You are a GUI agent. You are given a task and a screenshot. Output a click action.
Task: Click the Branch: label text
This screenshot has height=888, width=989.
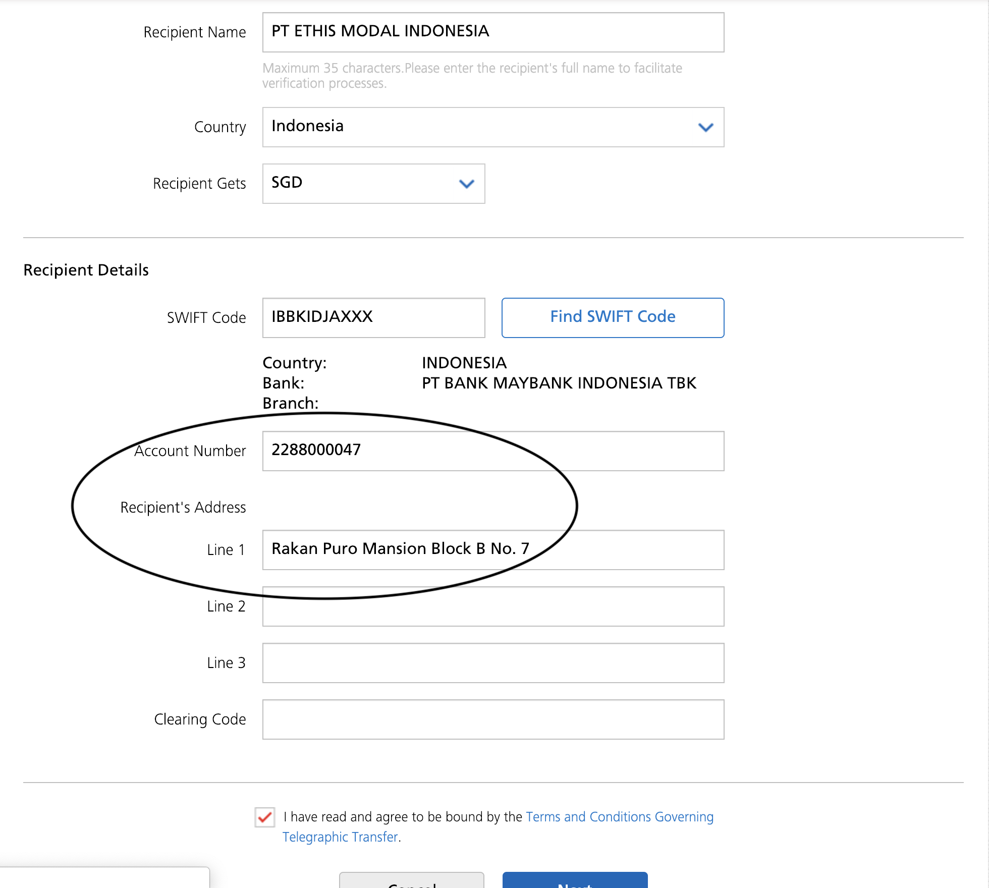291,403
